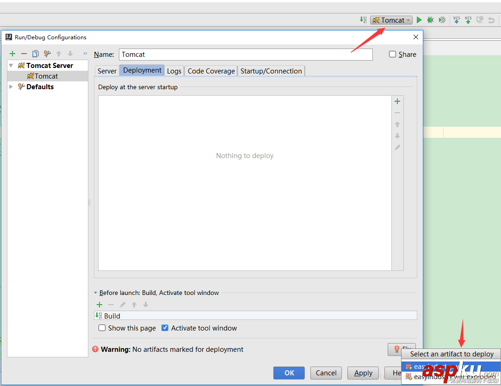The width and height of the screenshot is (501, 386).
Task: Select the Build task row
Action: coord(256,316)
